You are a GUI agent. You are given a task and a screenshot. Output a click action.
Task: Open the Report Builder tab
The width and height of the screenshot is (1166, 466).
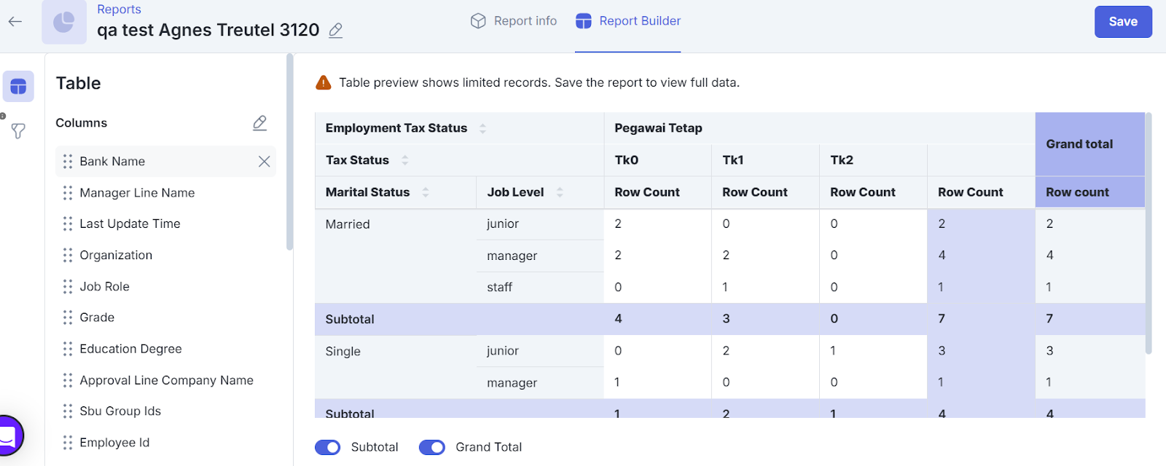[628, 21]
